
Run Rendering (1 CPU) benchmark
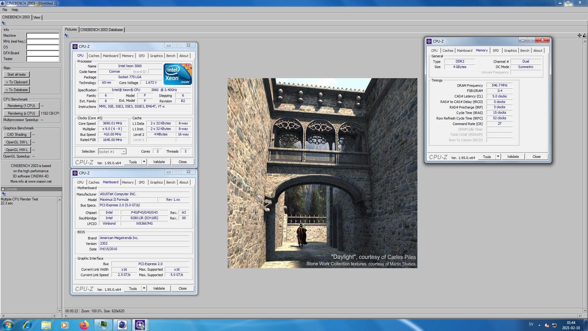tap(21, 106)
